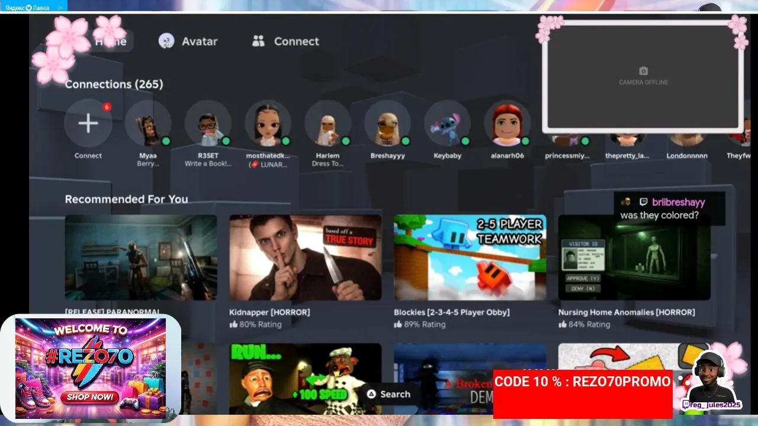This screenshot has width=758, height=426.
Task: Click the feg_jules2025 Twitch tag
Action: pos(711,405)
